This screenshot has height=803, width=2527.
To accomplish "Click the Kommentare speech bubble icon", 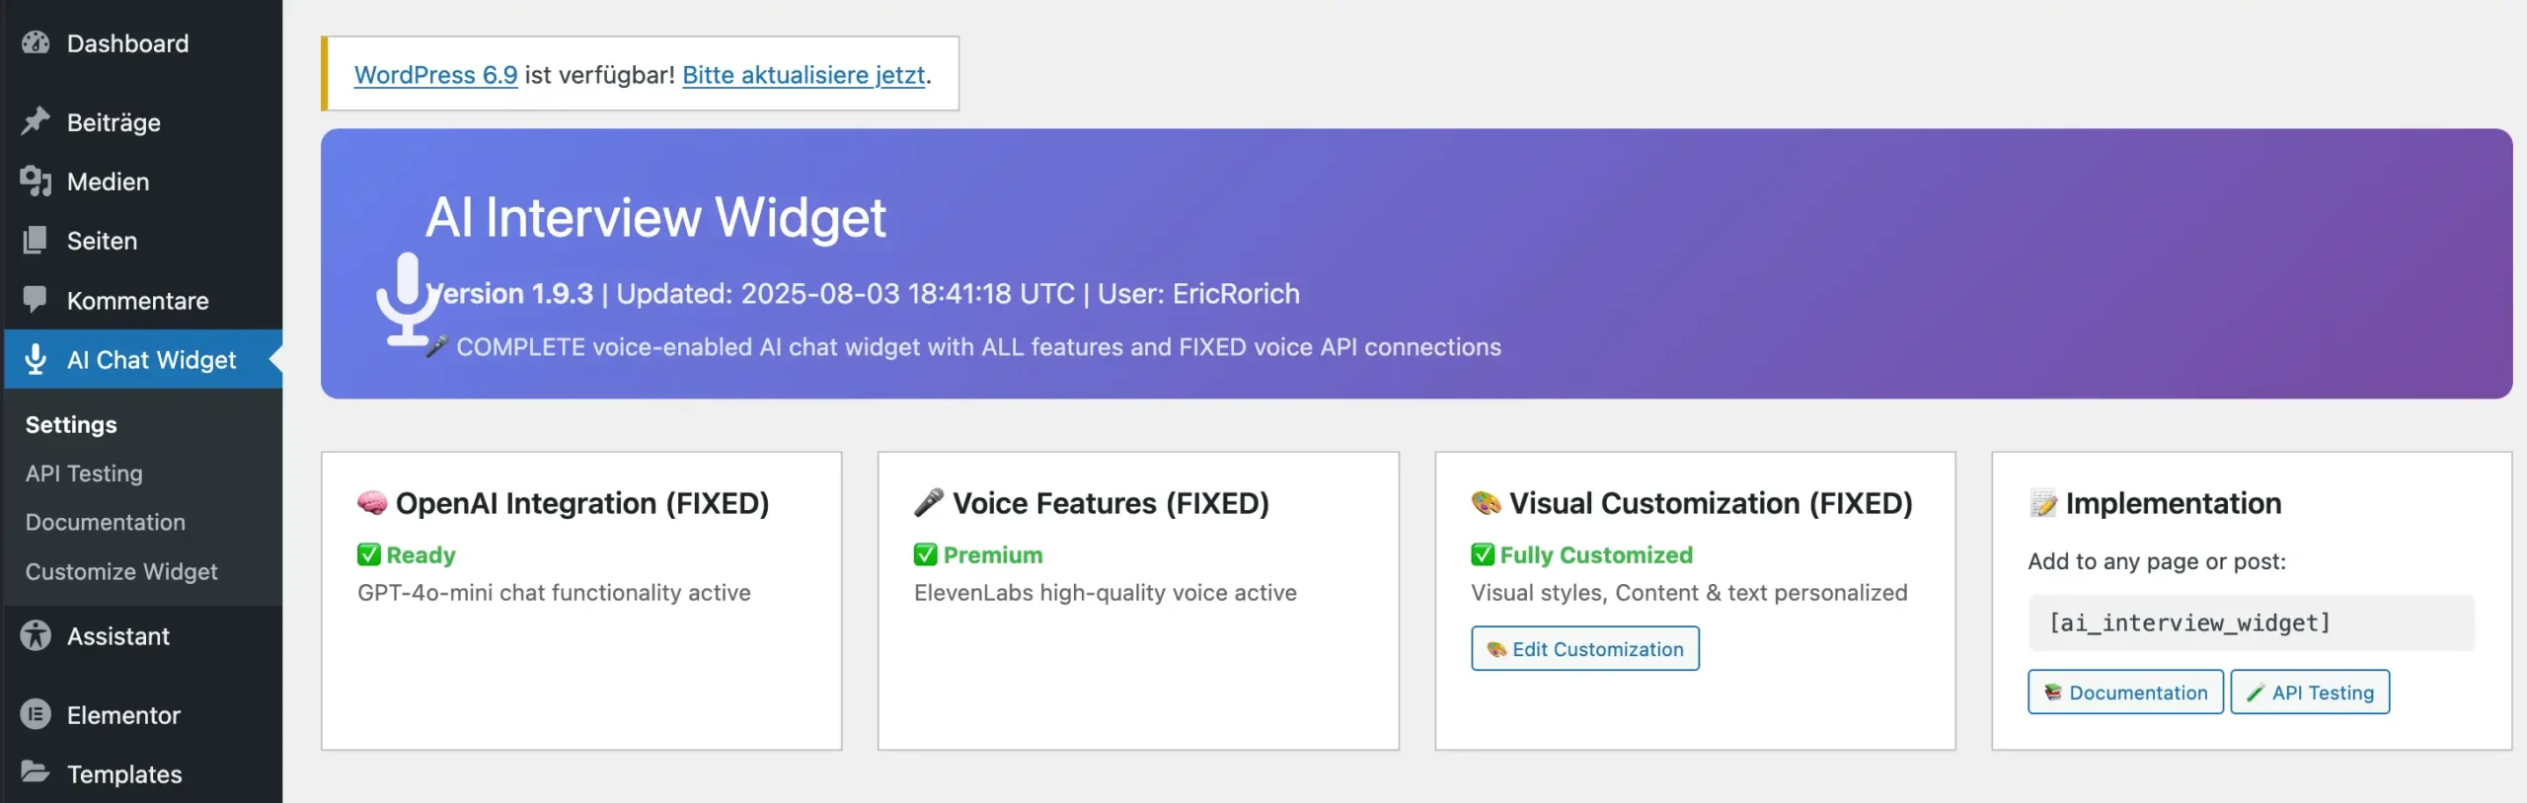I will [x=36, y=300].
